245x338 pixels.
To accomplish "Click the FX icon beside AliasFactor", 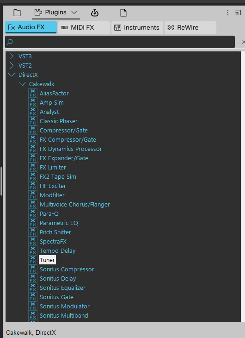I will tap(33, 94).
